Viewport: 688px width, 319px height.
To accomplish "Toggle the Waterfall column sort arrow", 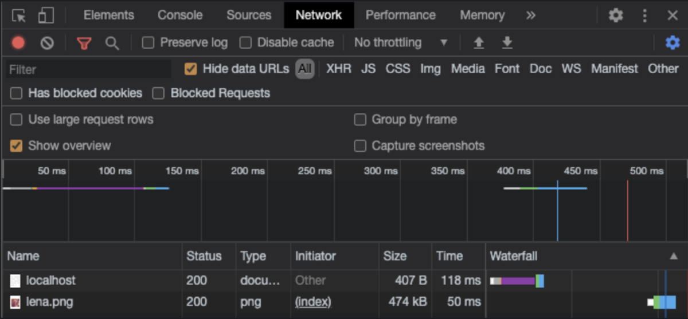I will click(674, 257).
